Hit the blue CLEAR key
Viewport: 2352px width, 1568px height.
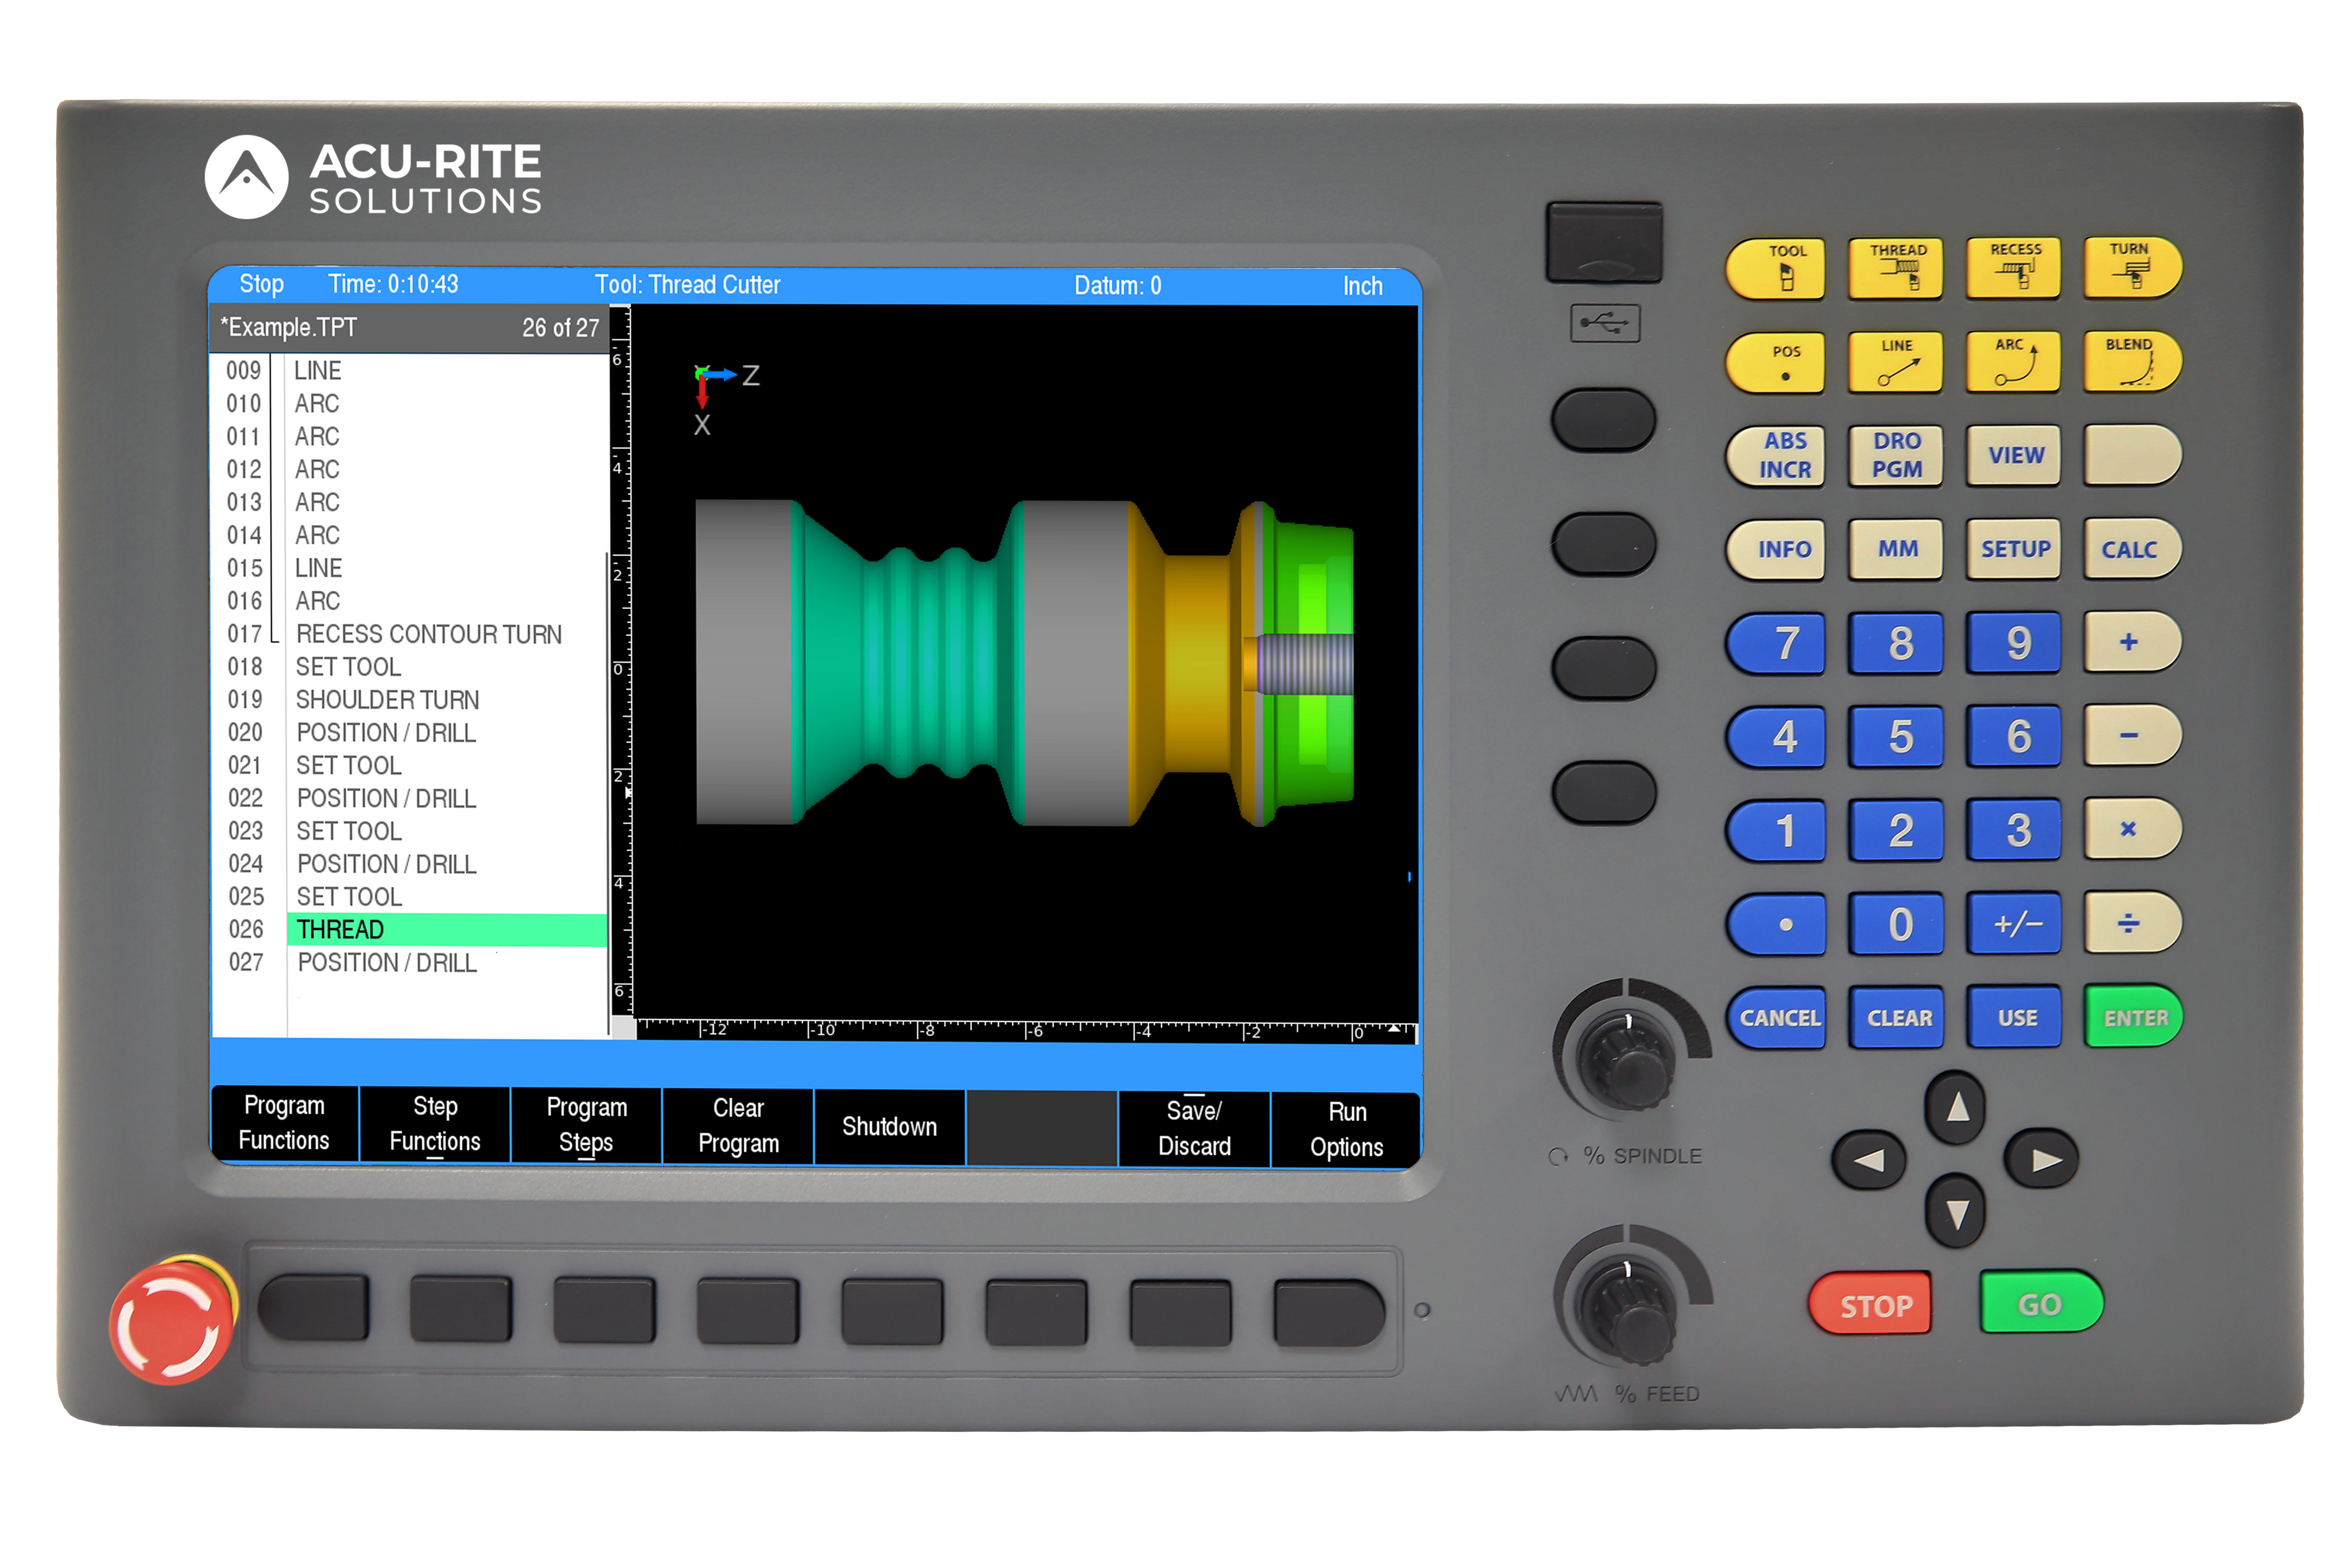click(x=1896, y=1018)
